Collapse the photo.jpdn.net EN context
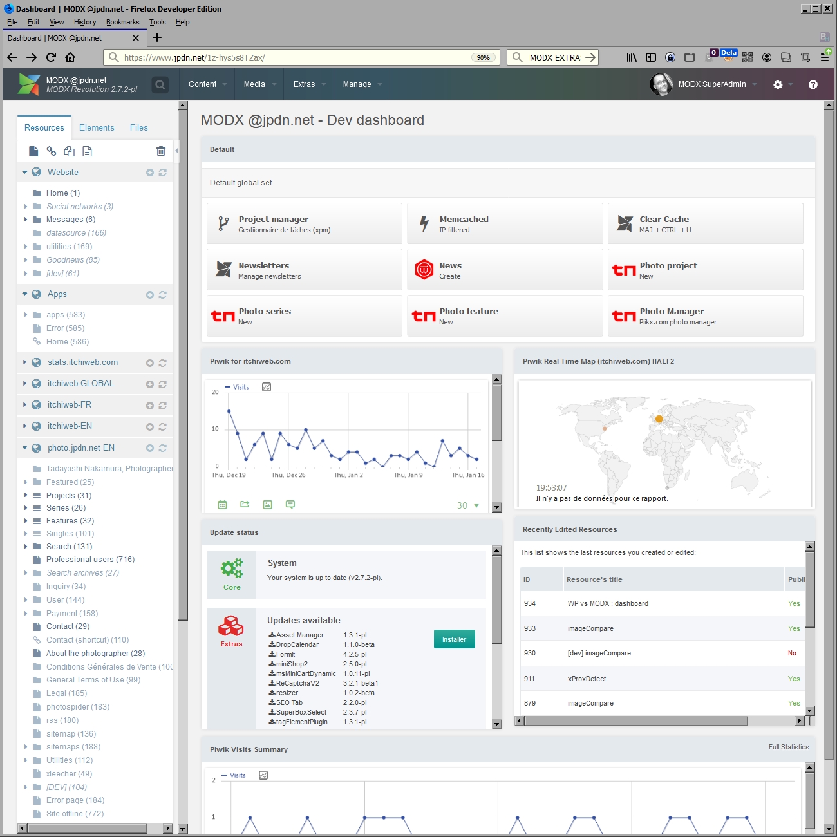This screenshot has height=837, width=837. [x=24, y=448]
